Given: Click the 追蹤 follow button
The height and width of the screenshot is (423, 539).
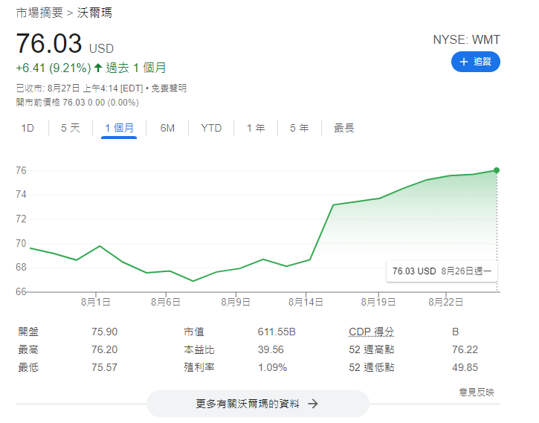Looking at the screenshot, I should point(475,62).
